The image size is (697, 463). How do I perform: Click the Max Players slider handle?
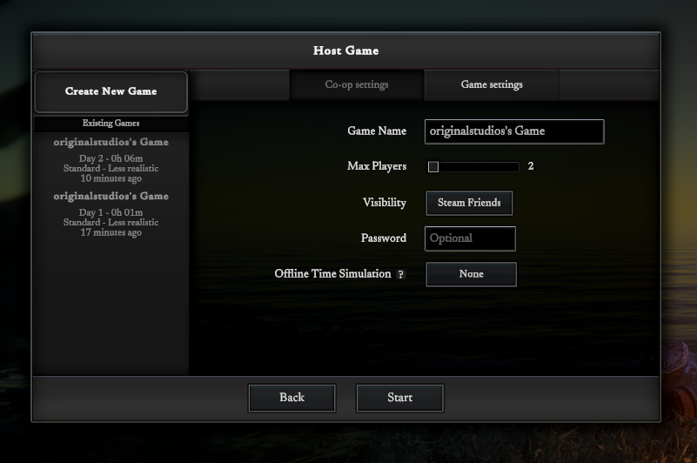[433, 167]
